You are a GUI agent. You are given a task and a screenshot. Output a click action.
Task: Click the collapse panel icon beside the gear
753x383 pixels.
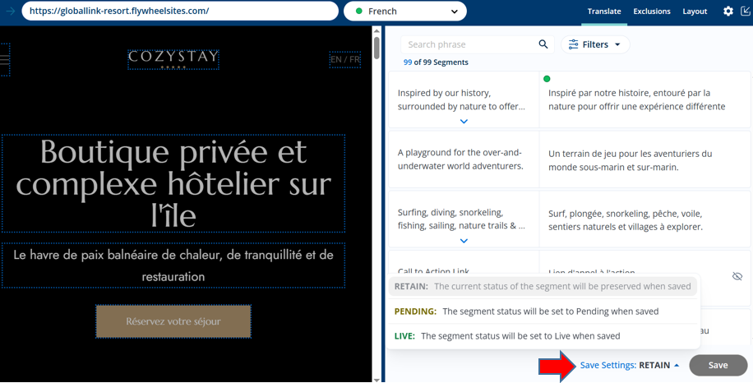(745, 12)
